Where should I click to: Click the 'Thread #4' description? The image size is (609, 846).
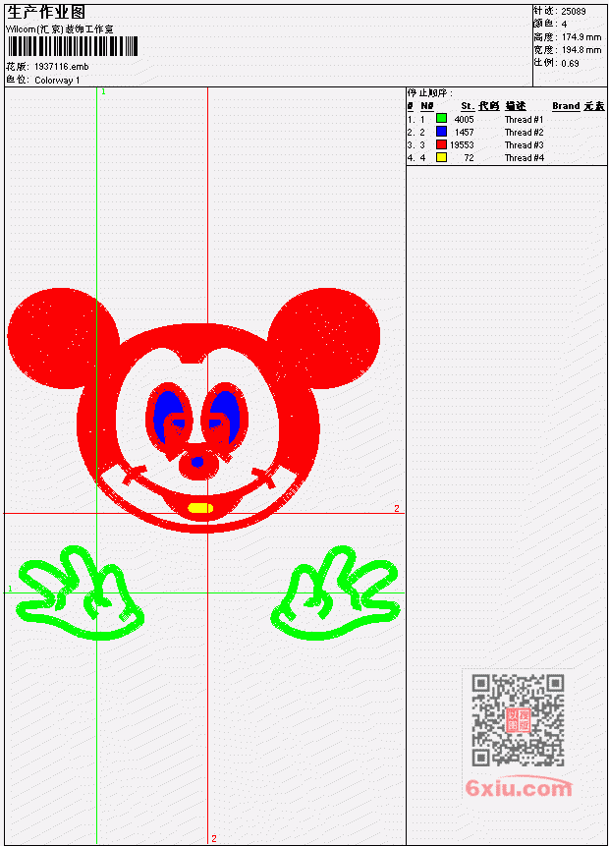click(x=524, y=158)
